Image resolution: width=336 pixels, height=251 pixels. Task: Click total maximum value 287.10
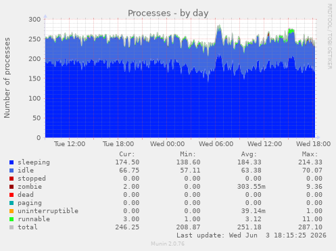point(310,227)
